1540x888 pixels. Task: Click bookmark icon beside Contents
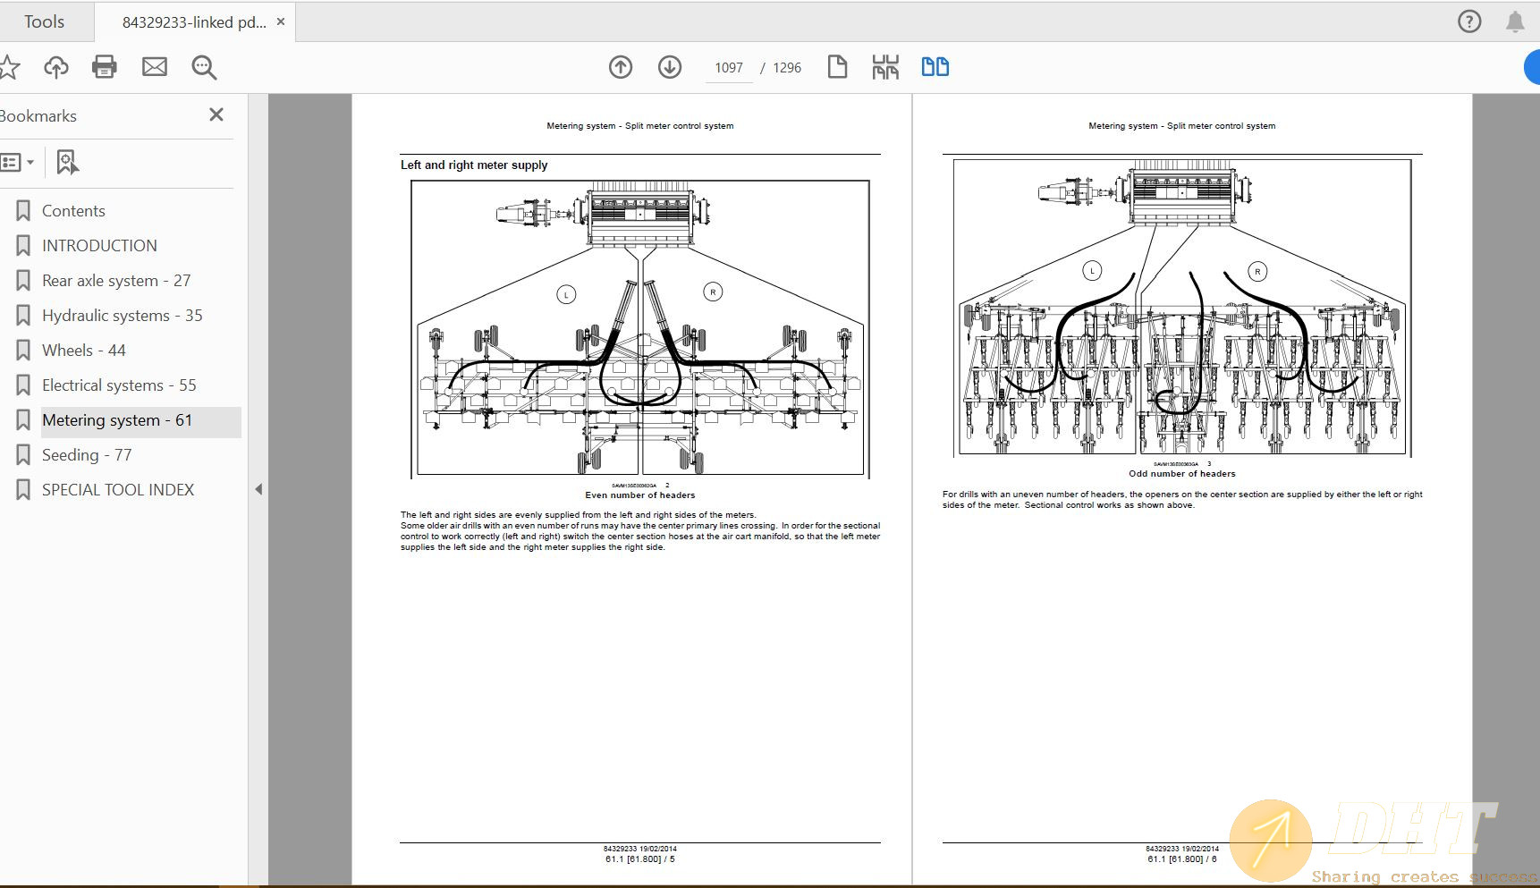coord(23,211)
